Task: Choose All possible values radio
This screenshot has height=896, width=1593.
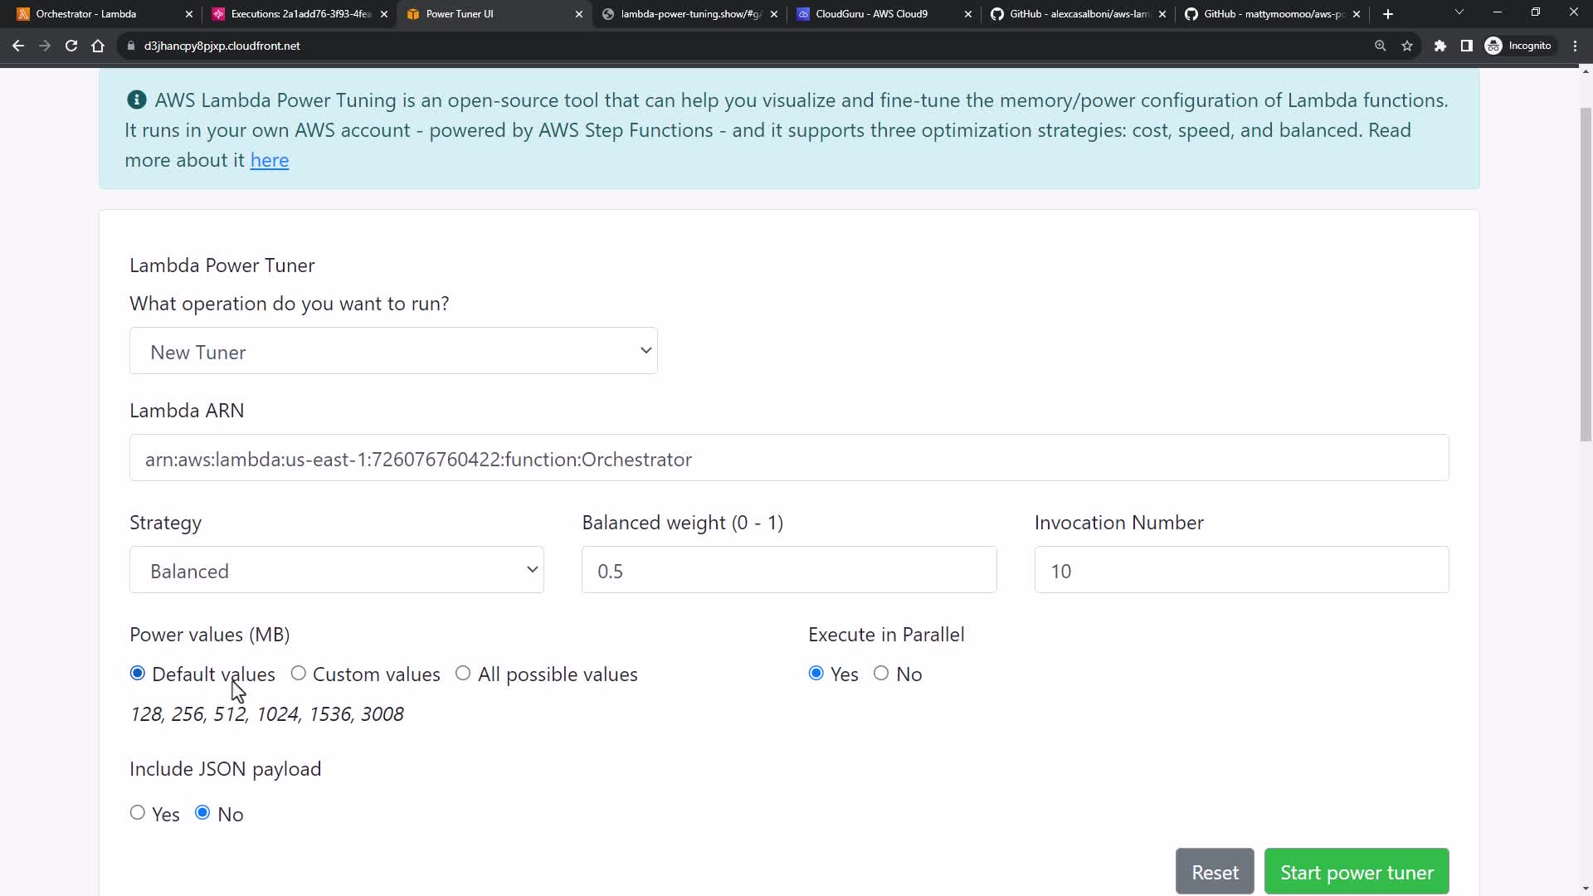Action: pyautogui.click(x=463, y=674)
